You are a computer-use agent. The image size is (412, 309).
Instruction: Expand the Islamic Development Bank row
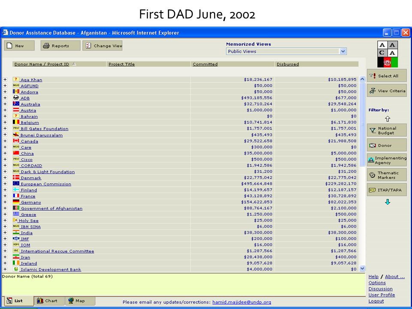5,270
